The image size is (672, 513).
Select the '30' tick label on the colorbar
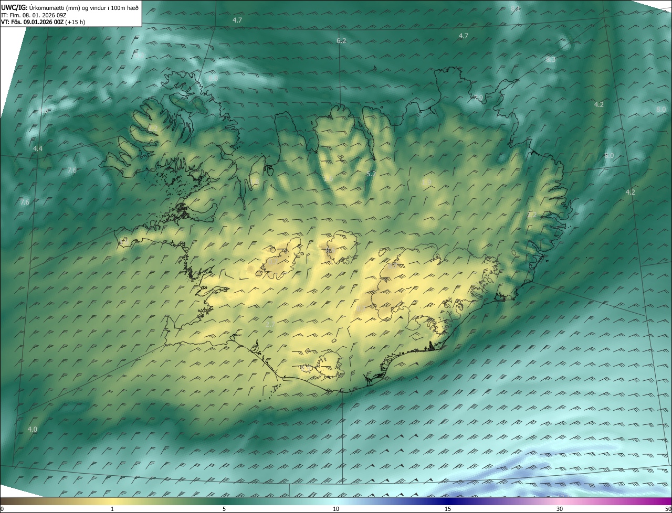(560, 509)
